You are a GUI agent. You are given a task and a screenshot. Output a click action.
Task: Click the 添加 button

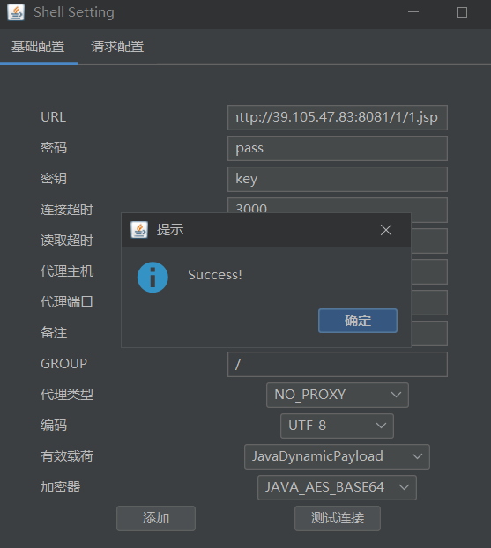[x=156, y=518]
